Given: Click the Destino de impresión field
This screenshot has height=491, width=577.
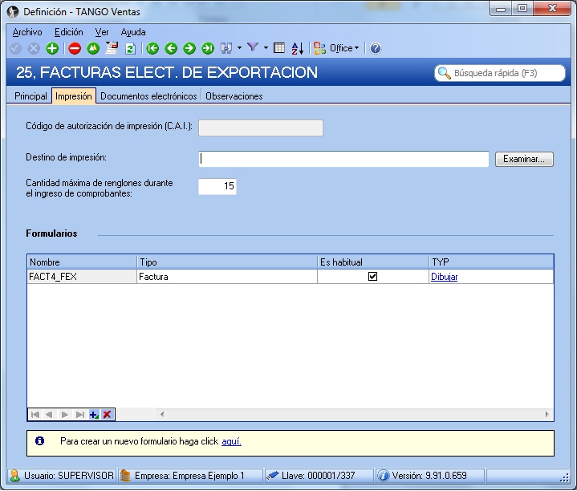Looking at the screenshot, I should [343, 159].
